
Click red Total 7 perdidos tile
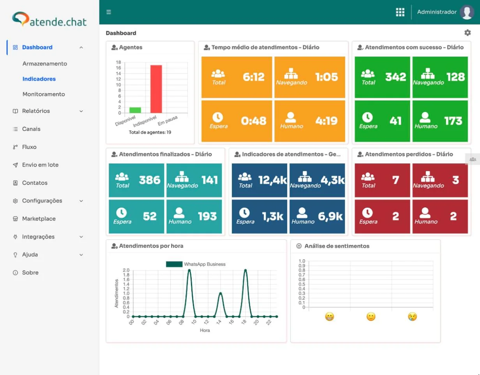[382, 180]
